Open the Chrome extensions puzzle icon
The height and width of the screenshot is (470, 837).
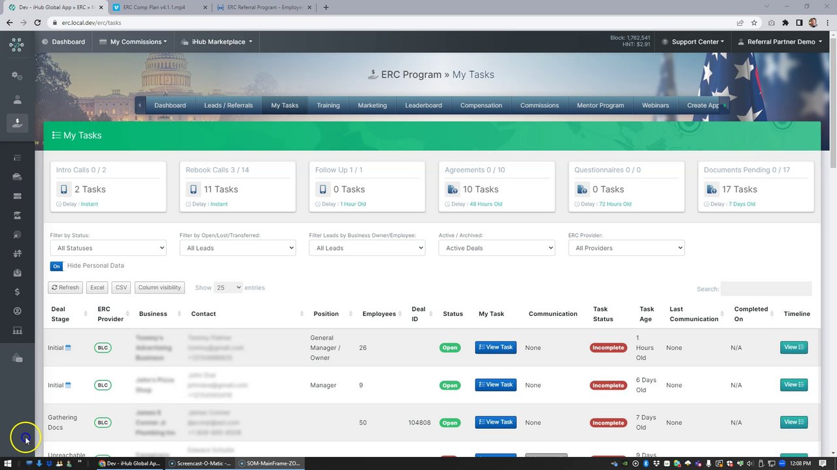[x=785, y=22]
